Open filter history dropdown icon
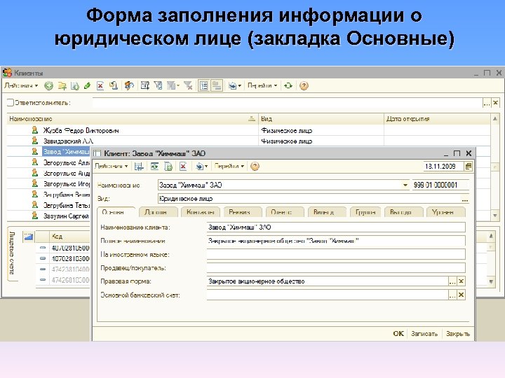The height and width of the screenshot is (378, 505). 173,86
